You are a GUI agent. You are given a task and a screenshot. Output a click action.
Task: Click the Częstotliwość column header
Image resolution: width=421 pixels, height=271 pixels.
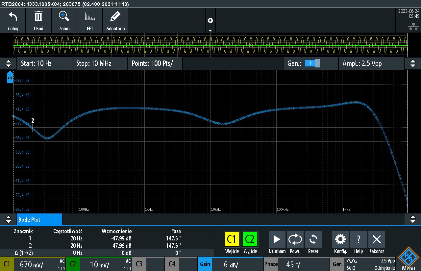pos(68,231)
